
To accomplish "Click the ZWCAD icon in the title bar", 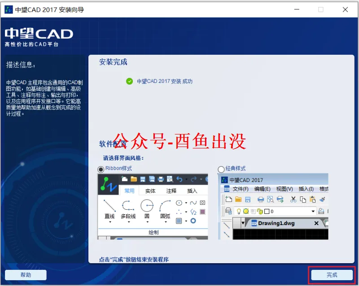I will point(9,9).
